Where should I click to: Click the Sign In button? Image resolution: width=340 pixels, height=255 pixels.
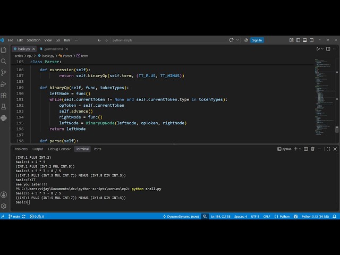tap(257, 40)
